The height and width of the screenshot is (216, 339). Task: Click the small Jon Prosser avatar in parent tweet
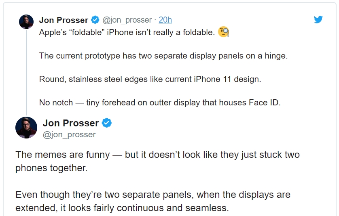point(26,22)
